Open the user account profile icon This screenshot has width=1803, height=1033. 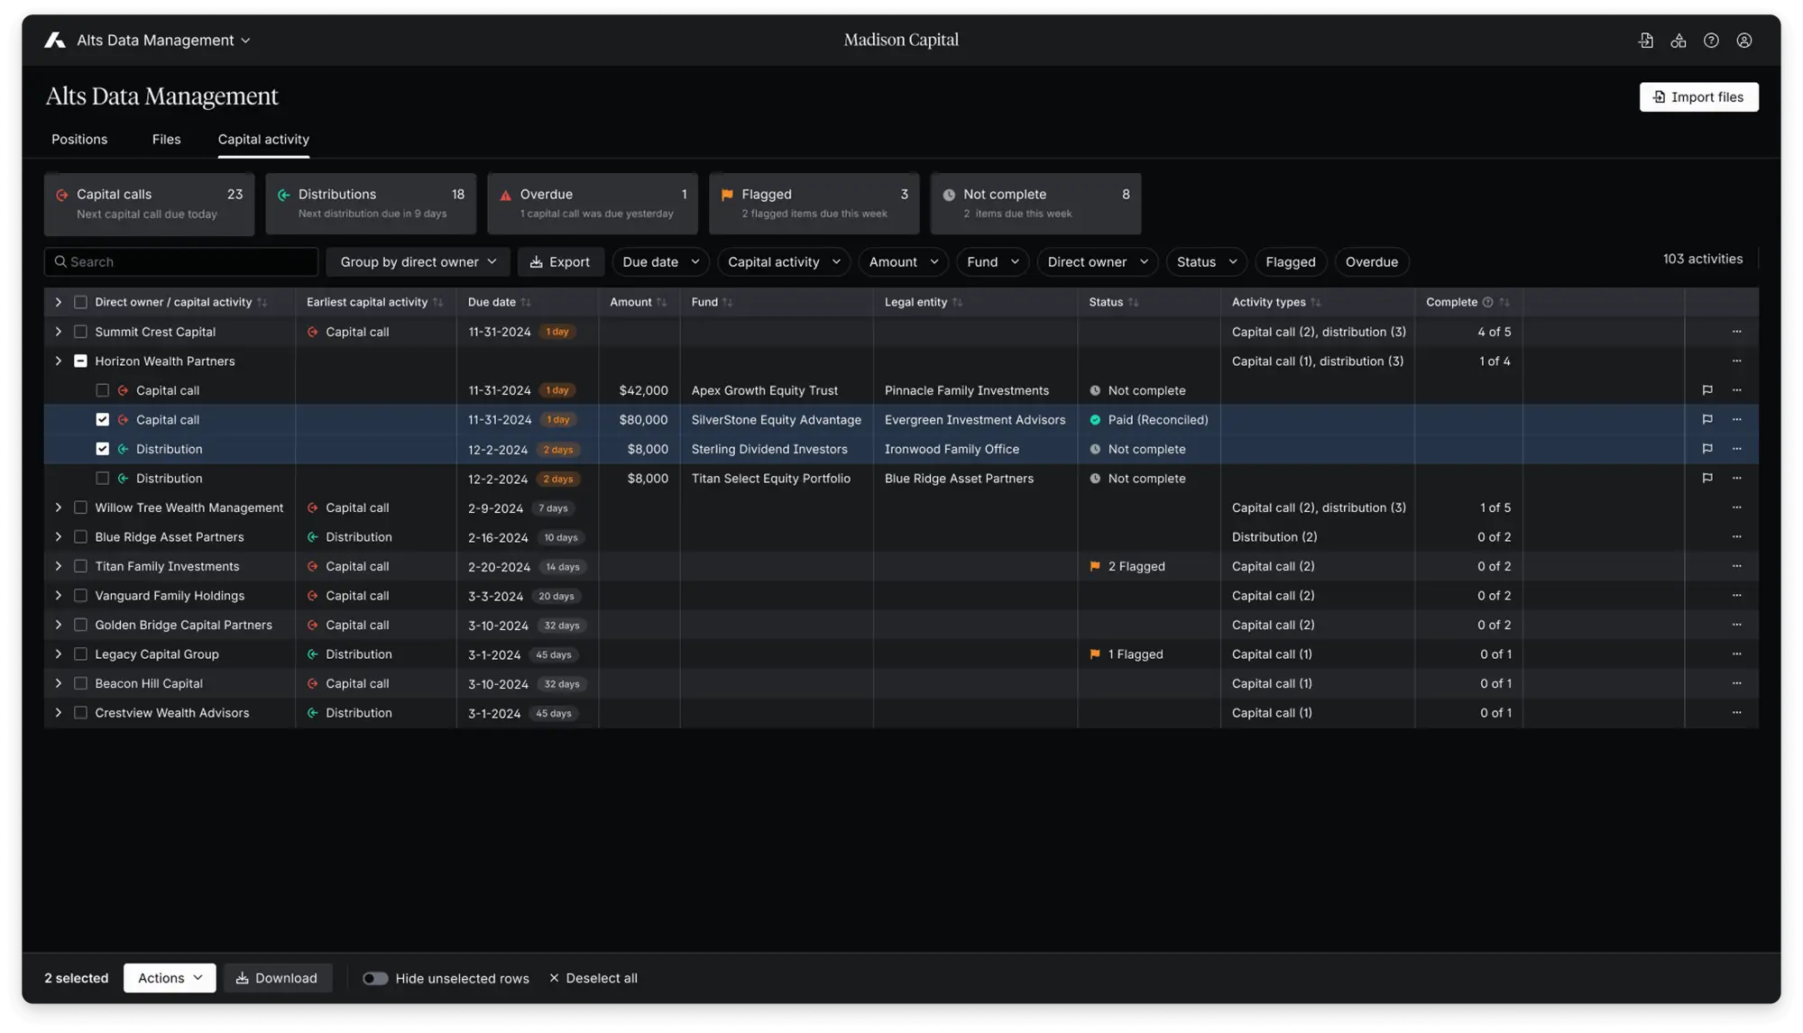coord(1744,41)
